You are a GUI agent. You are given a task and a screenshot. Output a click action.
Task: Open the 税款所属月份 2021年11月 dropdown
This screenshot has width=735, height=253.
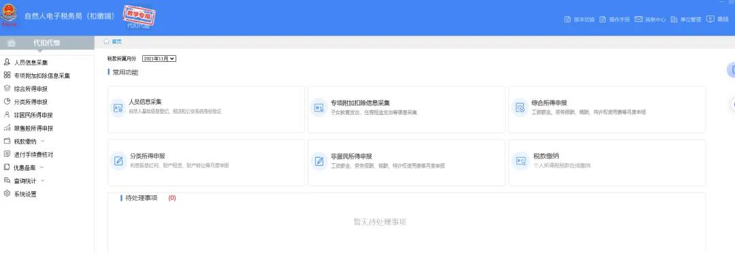pyautogui.click(x=159, y=58)
